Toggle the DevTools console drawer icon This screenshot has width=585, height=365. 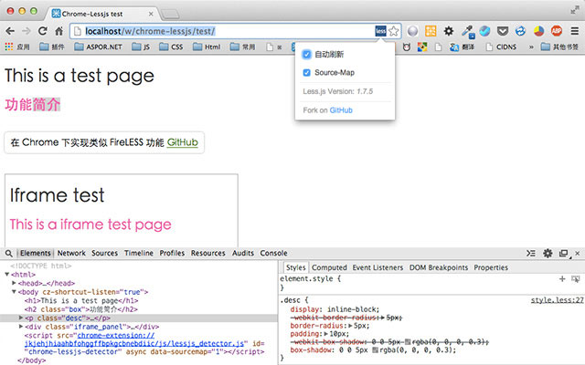530,254
